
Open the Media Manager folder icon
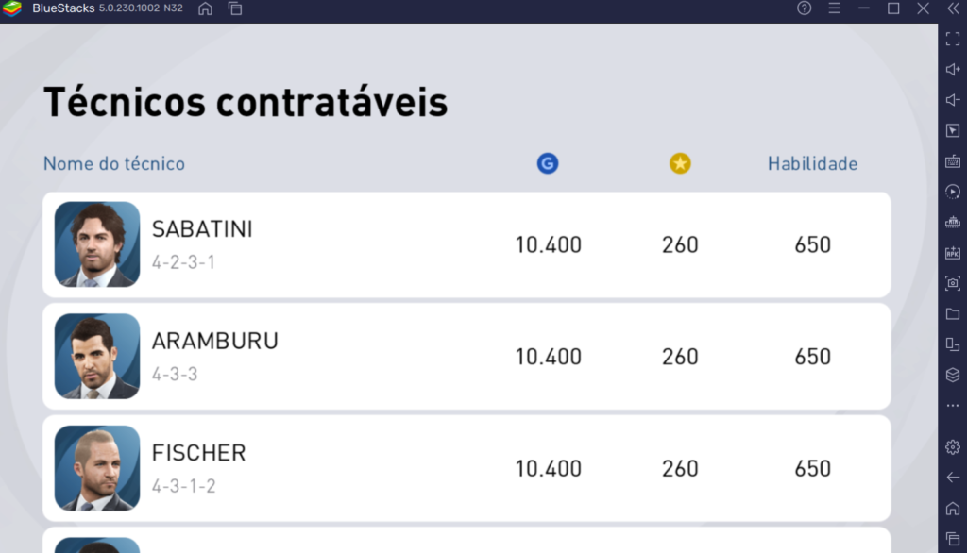(952, 313)
